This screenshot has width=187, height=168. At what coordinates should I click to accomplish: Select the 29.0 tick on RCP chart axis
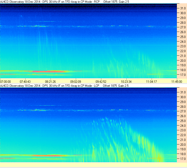click(183, 18)
